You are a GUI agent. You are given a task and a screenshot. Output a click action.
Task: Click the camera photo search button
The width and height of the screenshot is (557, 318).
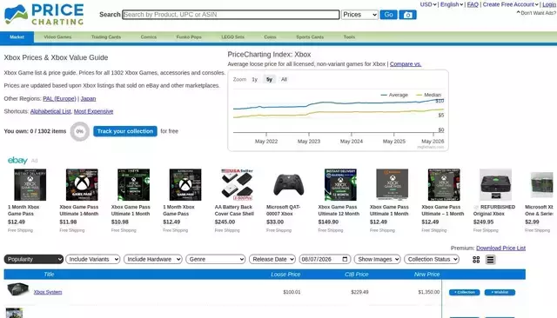(x=408, y=15)
